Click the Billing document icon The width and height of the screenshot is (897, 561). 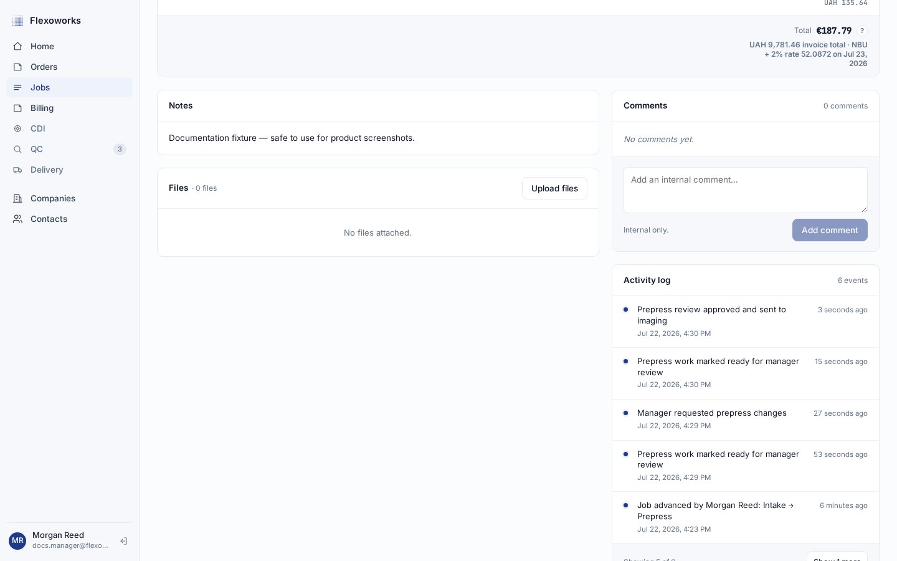click(x=17, y=108)
